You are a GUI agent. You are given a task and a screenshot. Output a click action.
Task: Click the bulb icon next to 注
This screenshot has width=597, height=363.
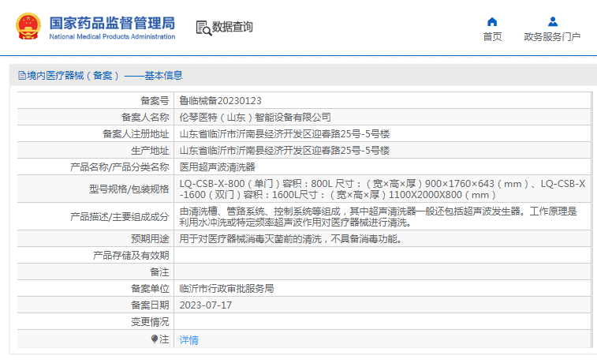coord(155,339)
